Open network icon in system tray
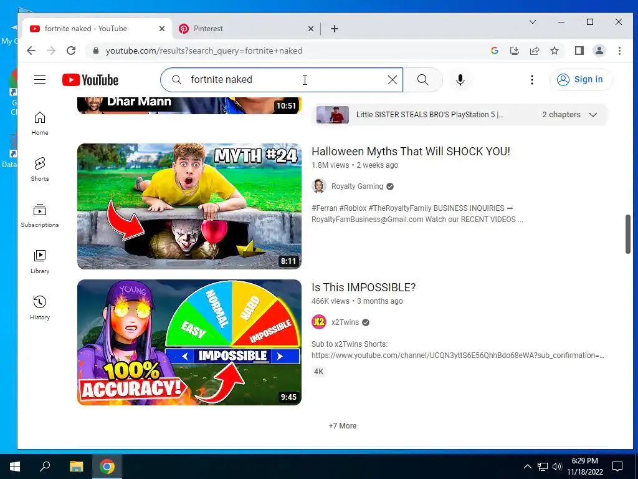 click(543, 467)
